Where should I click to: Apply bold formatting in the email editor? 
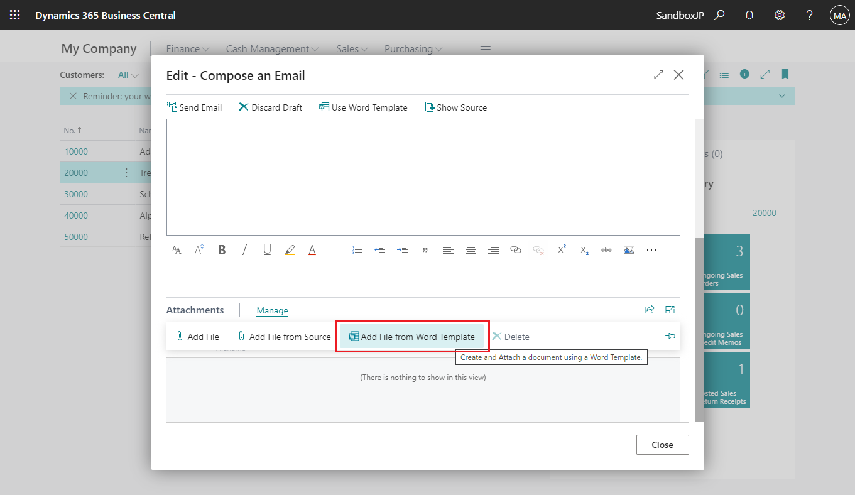click(222, 249)
